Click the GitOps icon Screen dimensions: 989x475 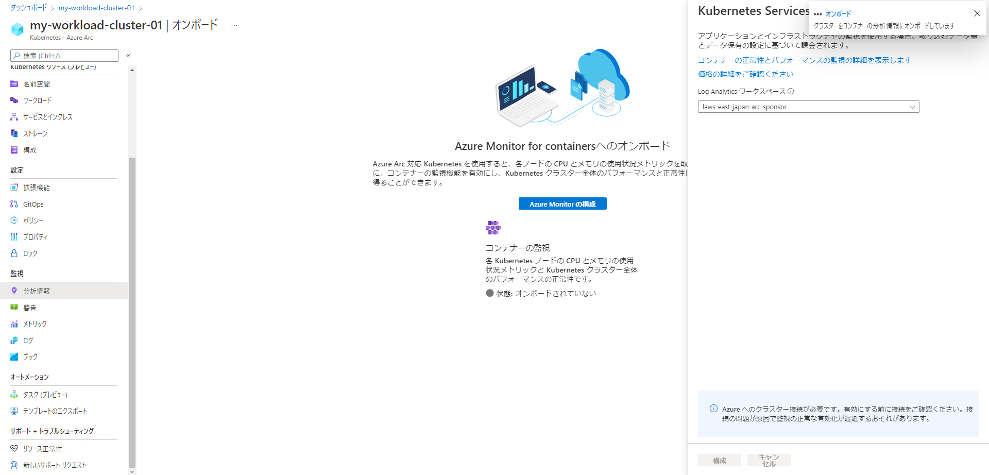[x=14, y=204]
